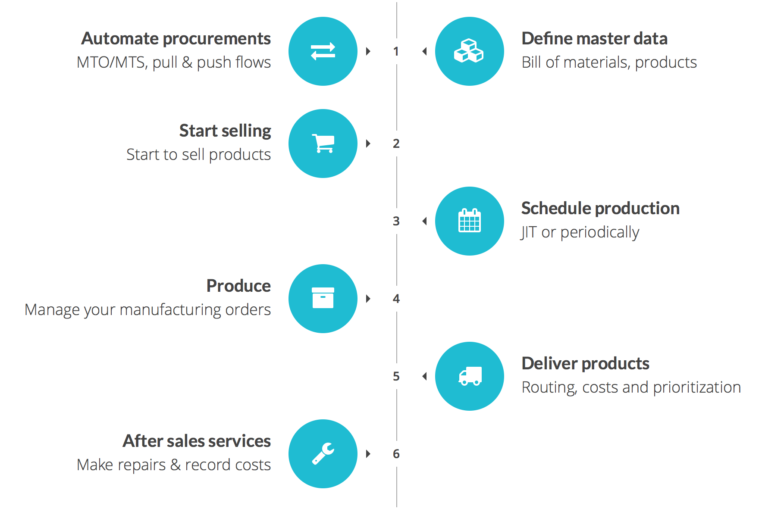Screen dimensions: 784x512
Task: Open the Define master data heading
Action: pyautogui.click(x=595, y=39)
